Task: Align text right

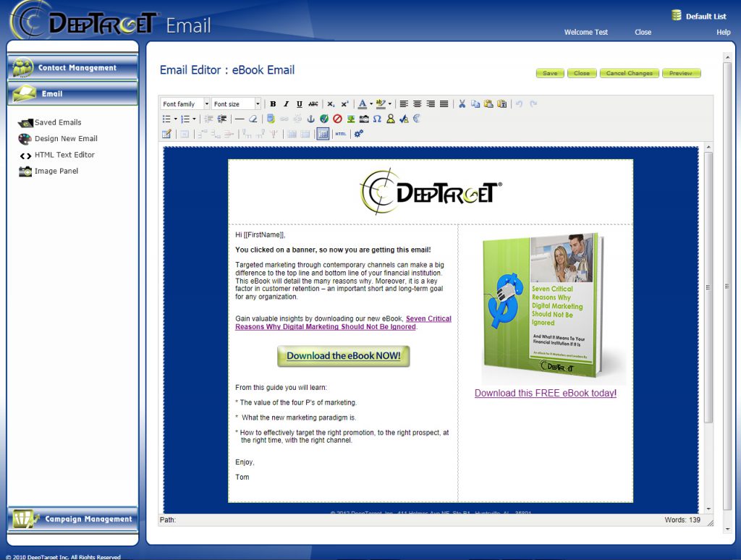Action: point(431,104)
